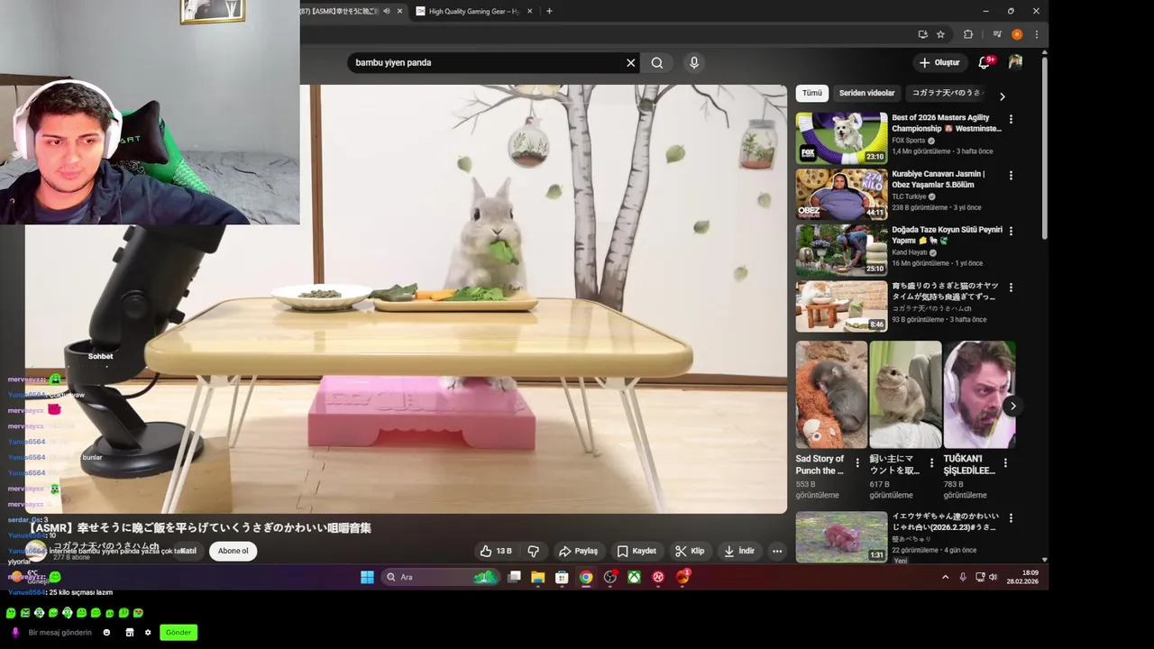Click the Abone ol subscribe button
1154x649 pixels.
(233, 551)
